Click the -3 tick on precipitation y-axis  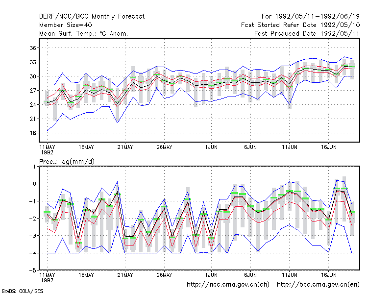tap(32, 236)
